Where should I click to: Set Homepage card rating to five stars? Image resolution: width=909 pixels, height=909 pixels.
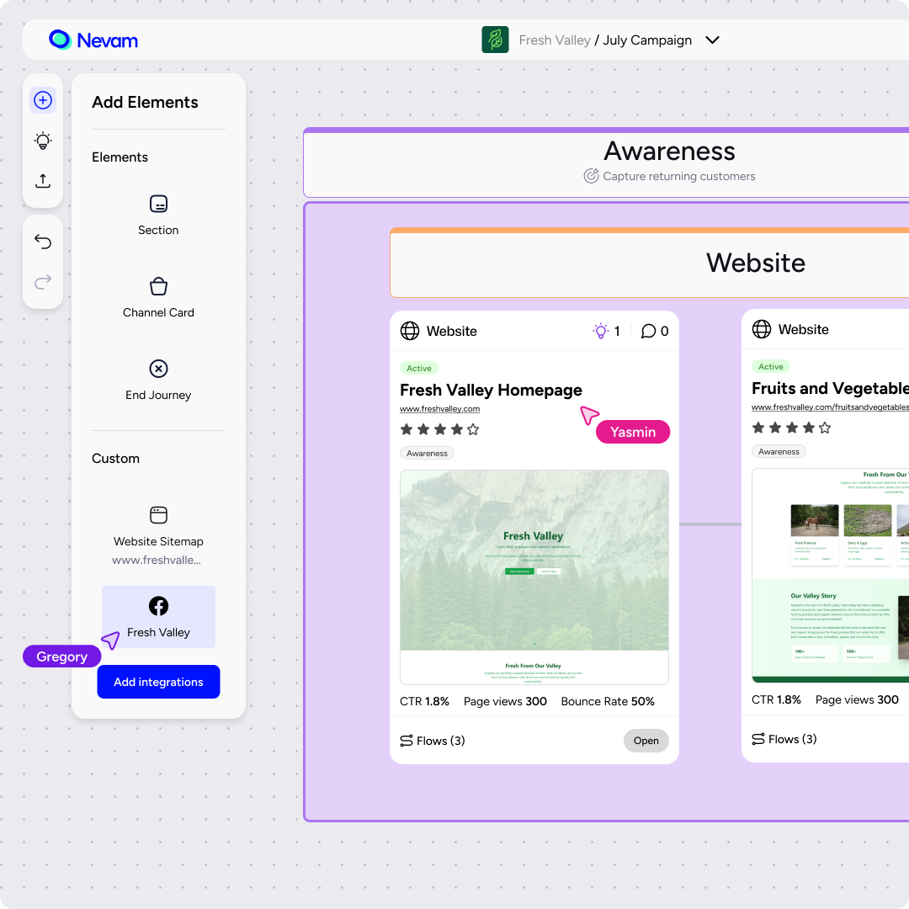[473, 429]
